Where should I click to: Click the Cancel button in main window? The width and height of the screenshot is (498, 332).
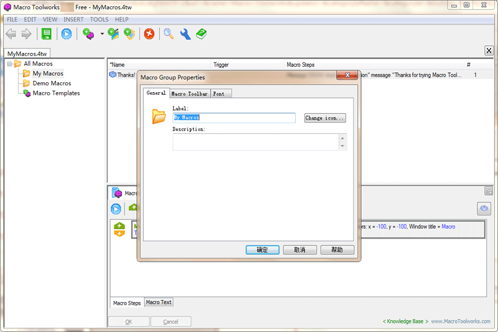pos(171,321)
